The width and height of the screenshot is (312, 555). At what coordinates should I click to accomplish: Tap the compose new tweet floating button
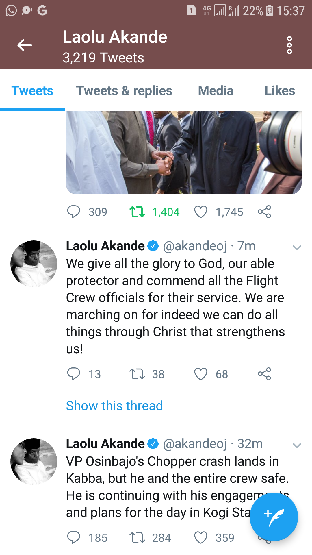click(x=274, y=517)
